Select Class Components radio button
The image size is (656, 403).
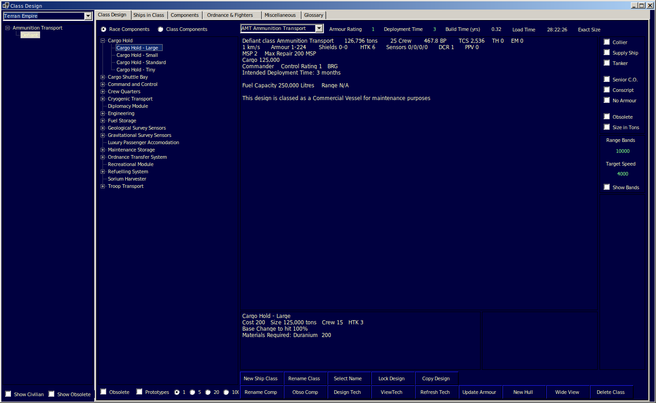pyautogui.click(x=160, y=29)
